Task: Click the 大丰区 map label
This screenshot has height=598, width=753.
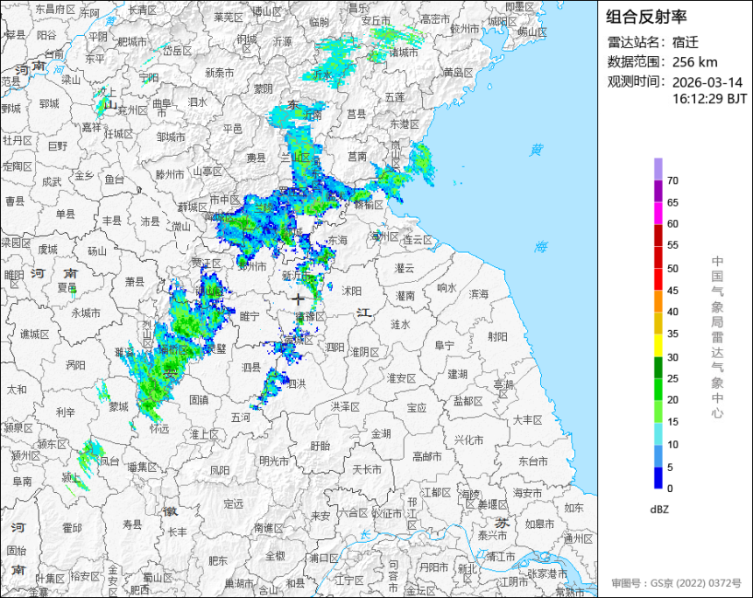Action: coord(528,420)
